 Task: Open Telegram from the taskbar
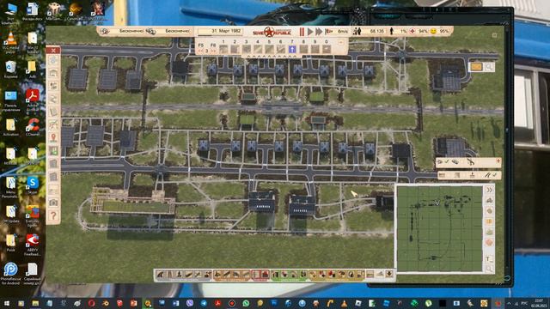[204, 303]
